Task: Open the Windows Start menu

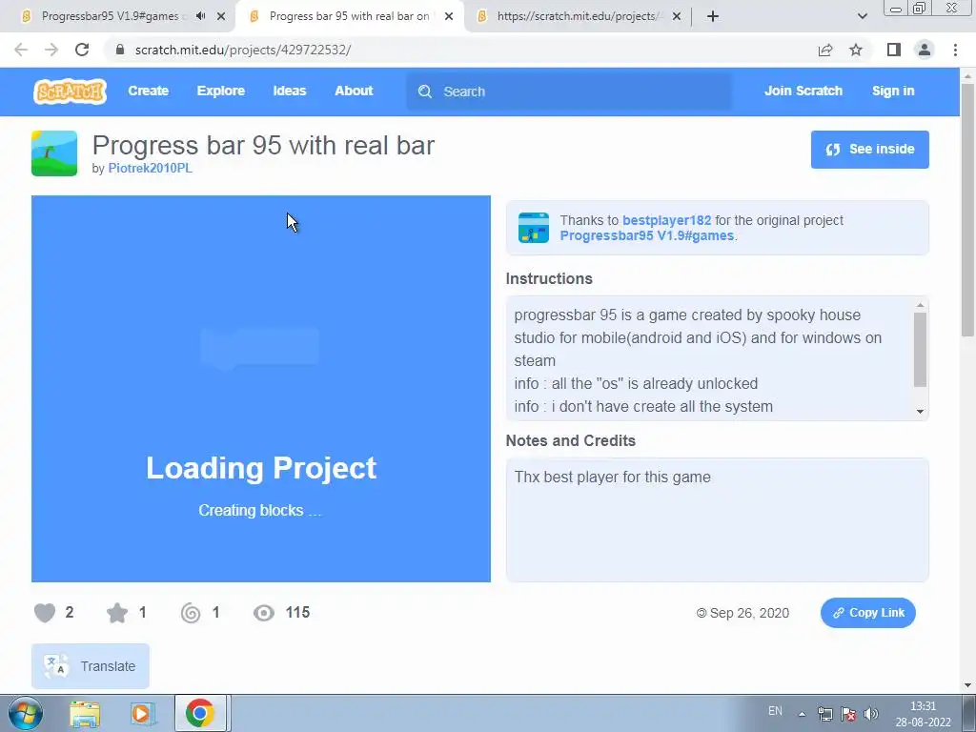Action: 26,713
